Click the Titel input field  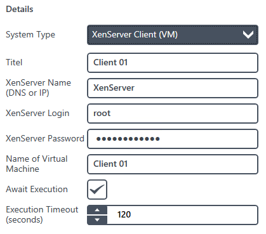(x=173, y=63)
